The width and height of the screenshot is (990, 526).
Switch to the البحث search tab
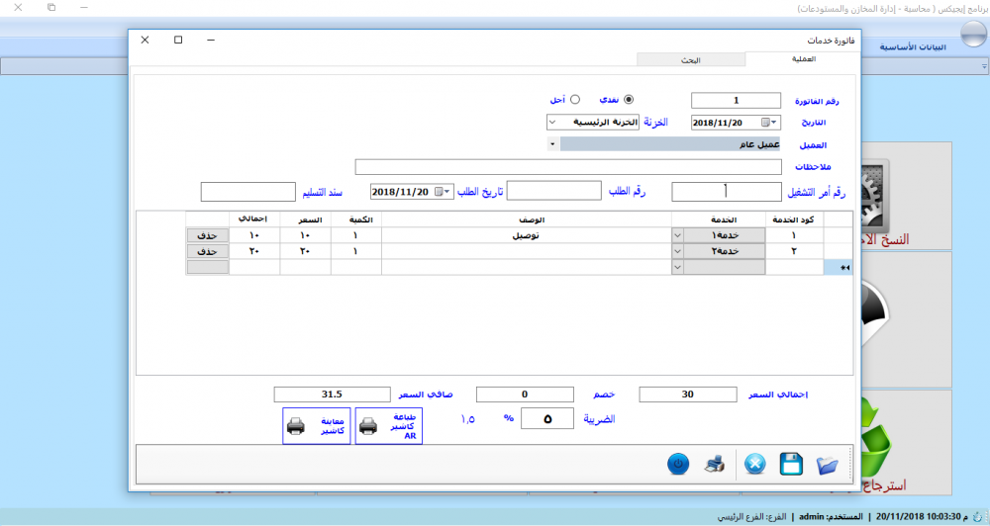[x=691, y=60]
